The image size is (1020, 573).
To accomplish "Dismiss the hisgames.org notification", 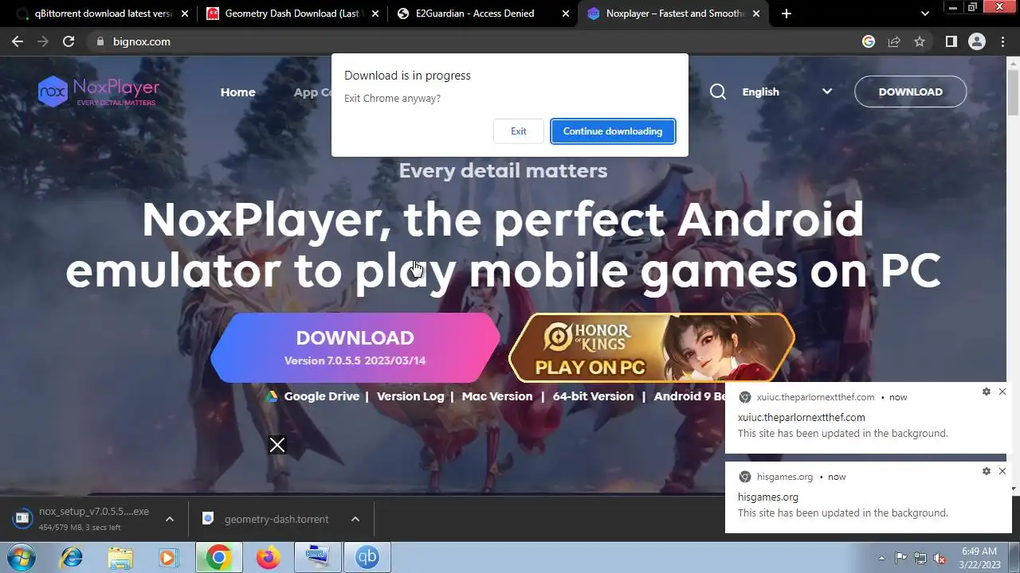I will pyautogui.click(x=1002, y=471).
